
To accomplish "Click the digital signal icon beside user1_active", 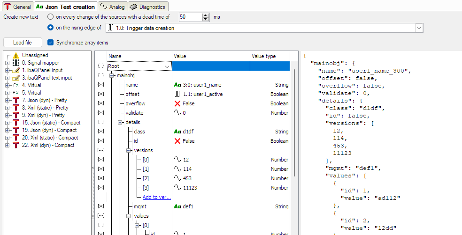I will click(x=177, y=94).
